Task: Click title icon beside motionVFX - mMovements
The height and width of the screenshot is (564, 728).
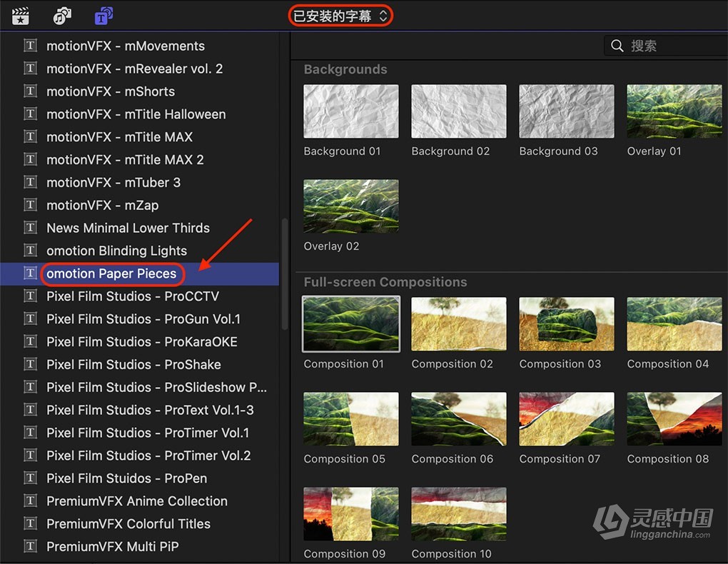Action: (31, 46)
